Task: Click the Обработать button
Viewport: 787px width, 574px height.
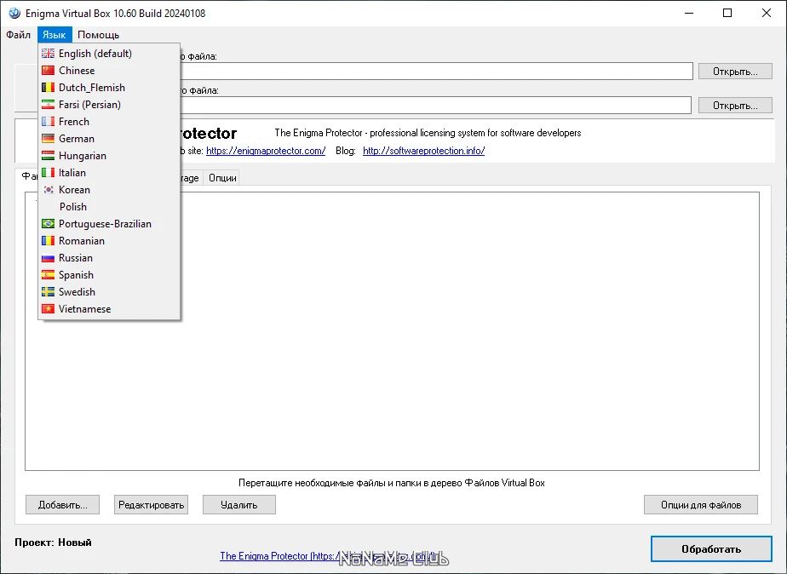Action: point(711,549)
